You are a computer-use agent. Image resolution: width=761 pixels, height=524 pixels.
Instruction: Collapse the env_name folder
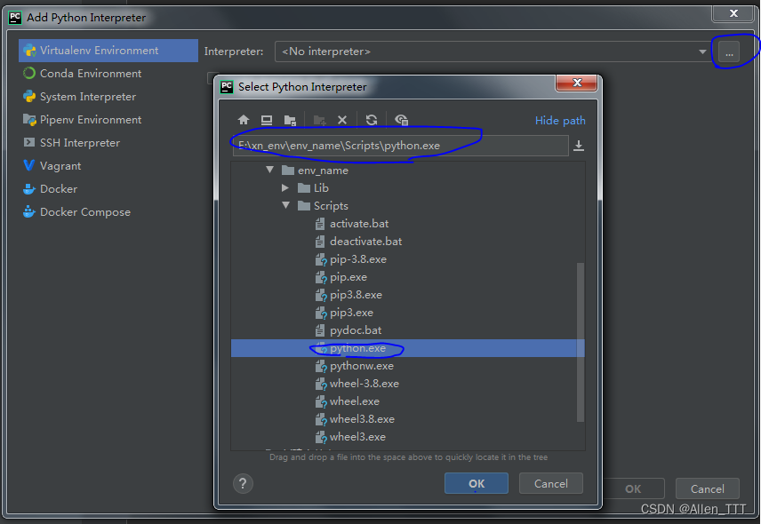pyautogui.click(x=270, y=170)
